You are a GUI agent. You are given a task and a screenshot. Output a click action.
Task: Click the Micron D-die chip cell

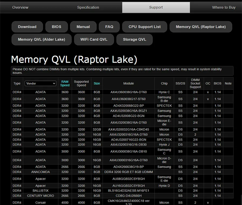point(164,160)
